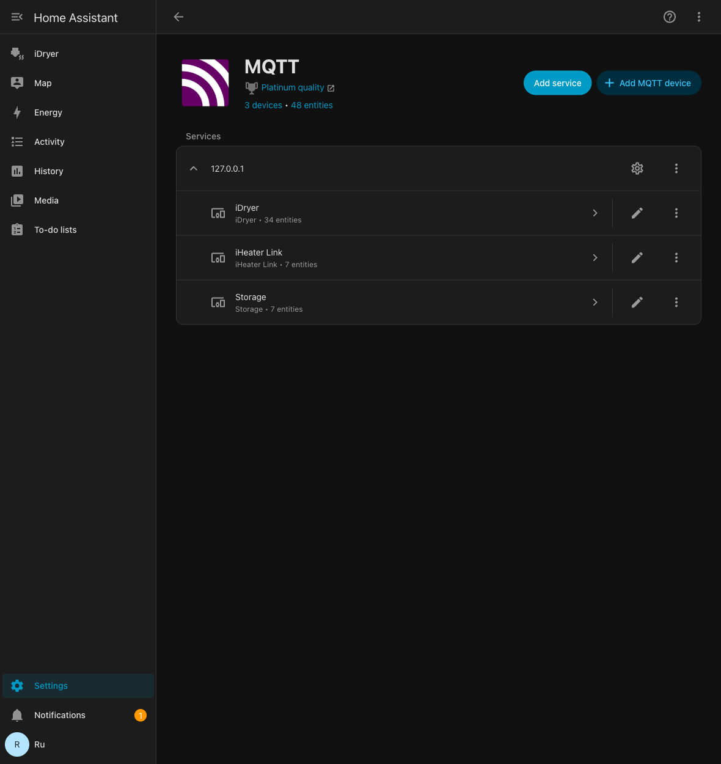The width and height of the screenshot is (721, 764).
Task: Click the pencil icon for Storage
Action: click(637, 303)
